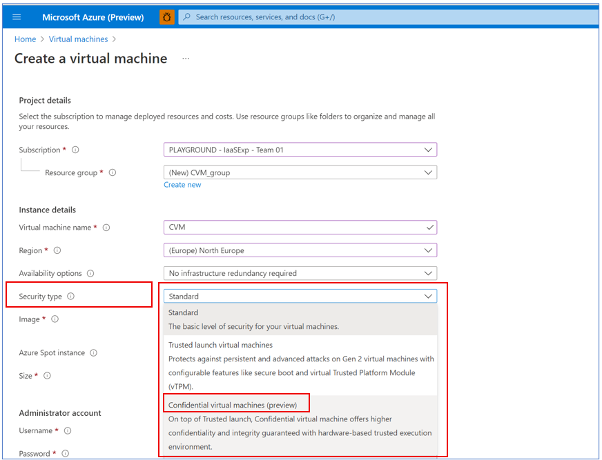The width and height of the screenshot is (602, 460).
Task: Collapse the Security type dropdown
Action: click(x=300, y=296)
